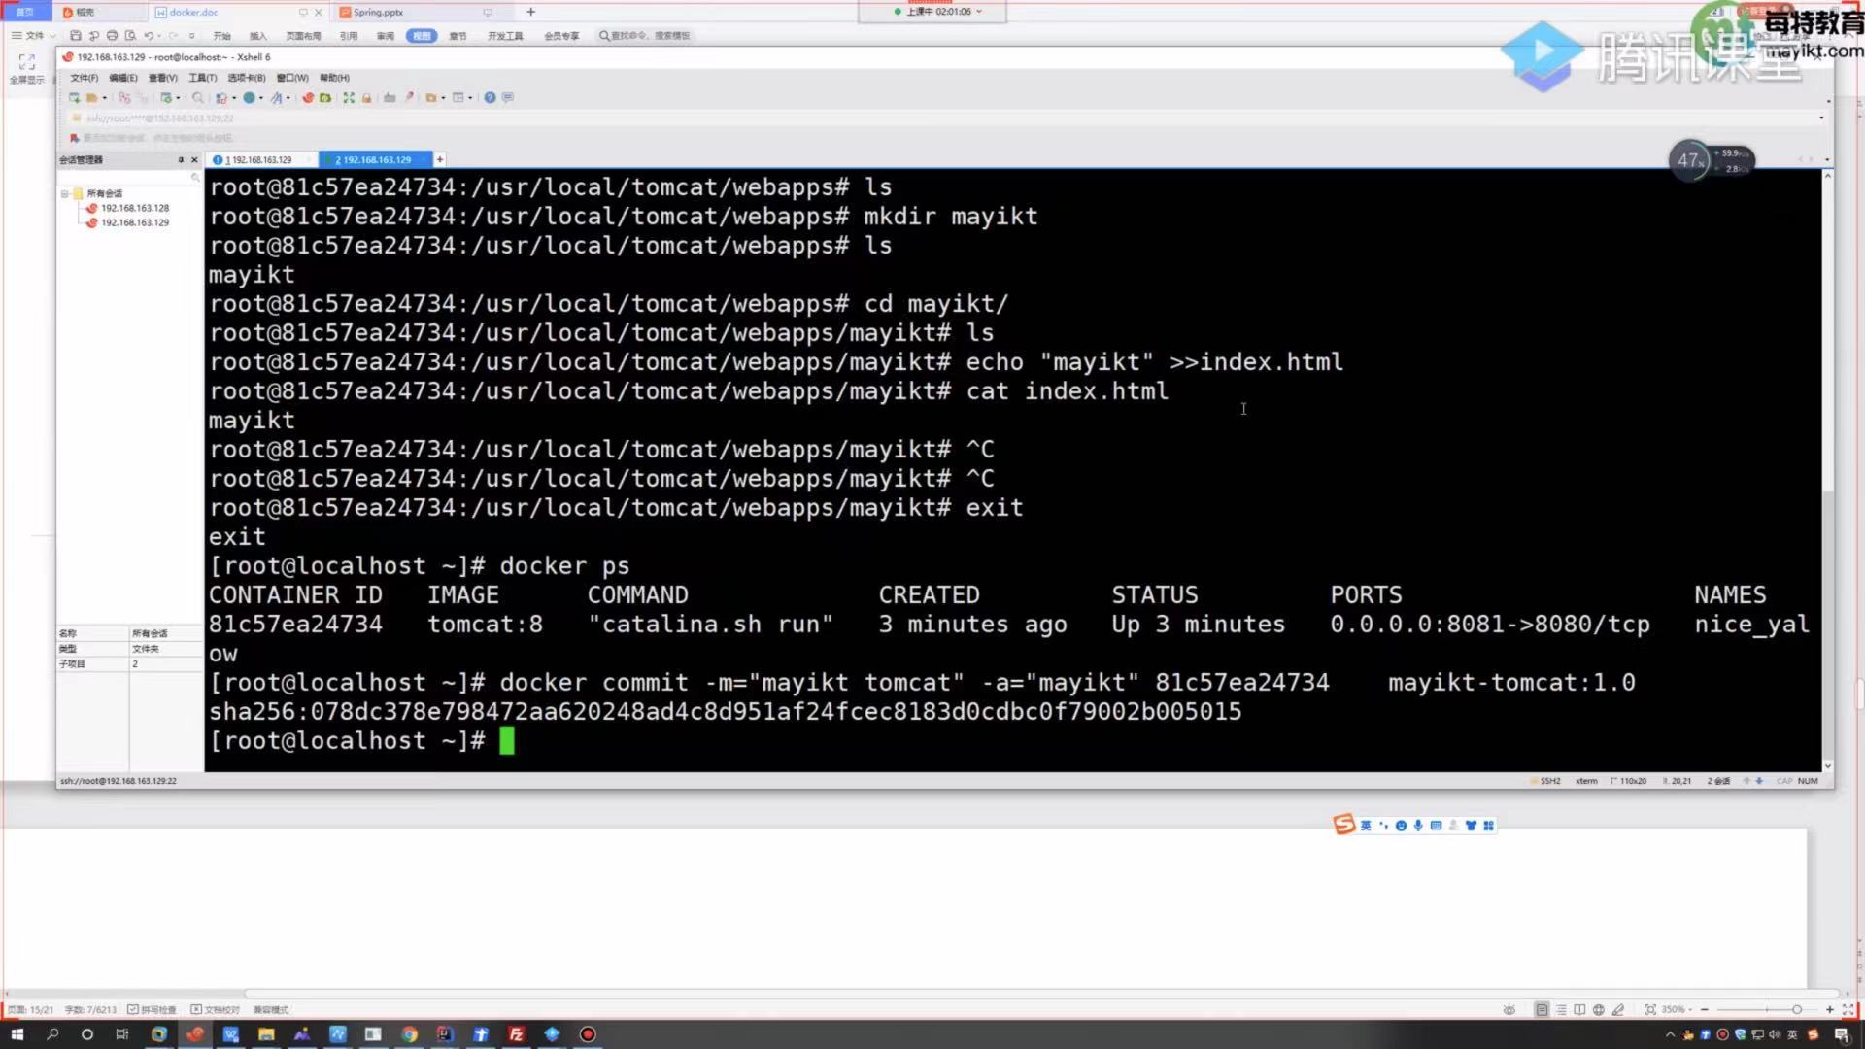Image resolution: width=1865 pixels, height=1049 pixels.
Task: Click the new session icon in Xshell toolbar
Action: pos(74,98)
